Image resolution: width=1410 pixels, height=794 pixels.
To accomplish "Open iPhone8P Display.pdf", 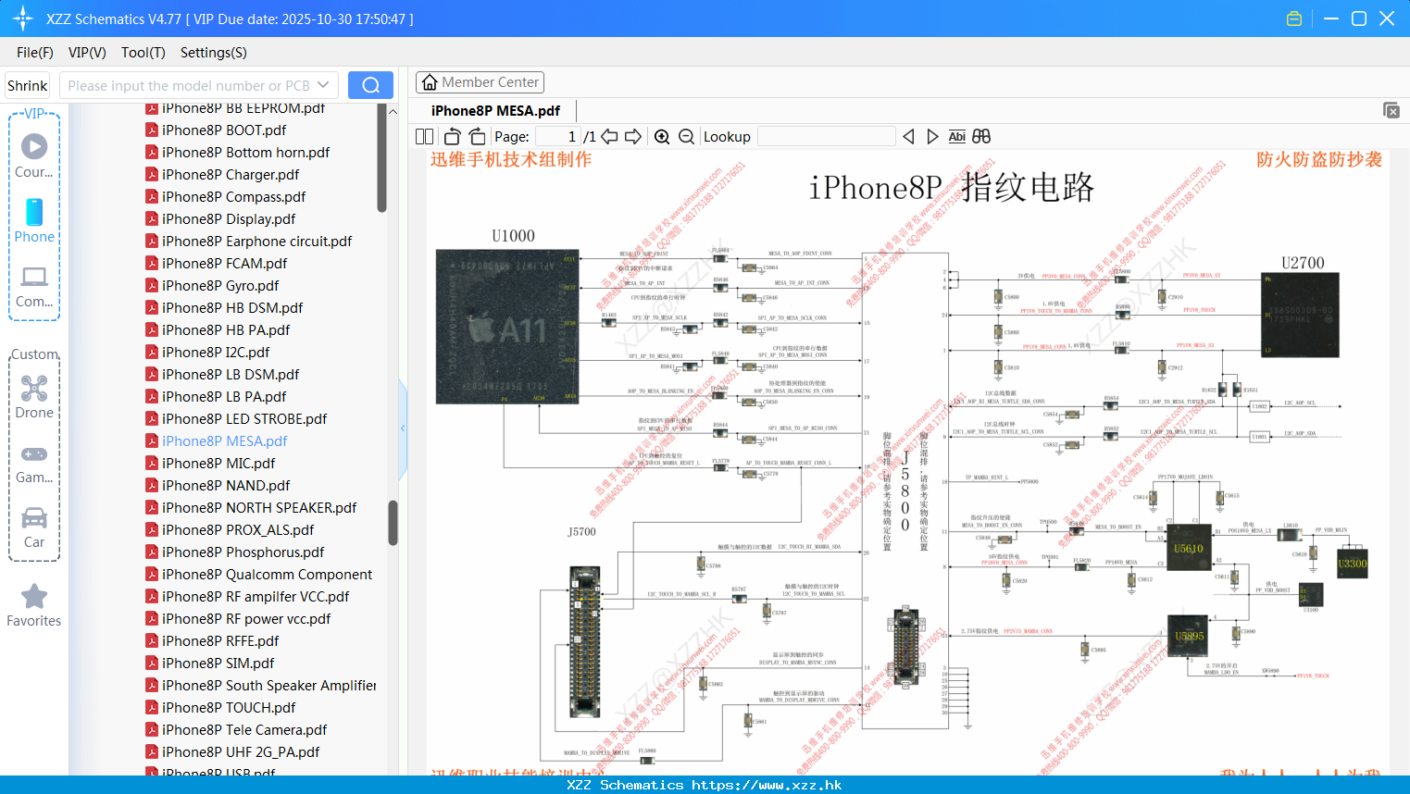I will pos(229,219).
